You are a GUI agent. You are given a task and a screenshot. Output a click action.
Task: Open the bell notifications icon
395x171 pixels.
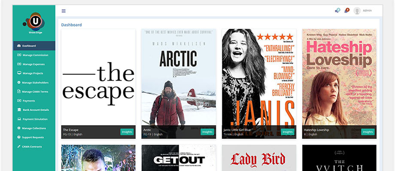pos(346,11)
